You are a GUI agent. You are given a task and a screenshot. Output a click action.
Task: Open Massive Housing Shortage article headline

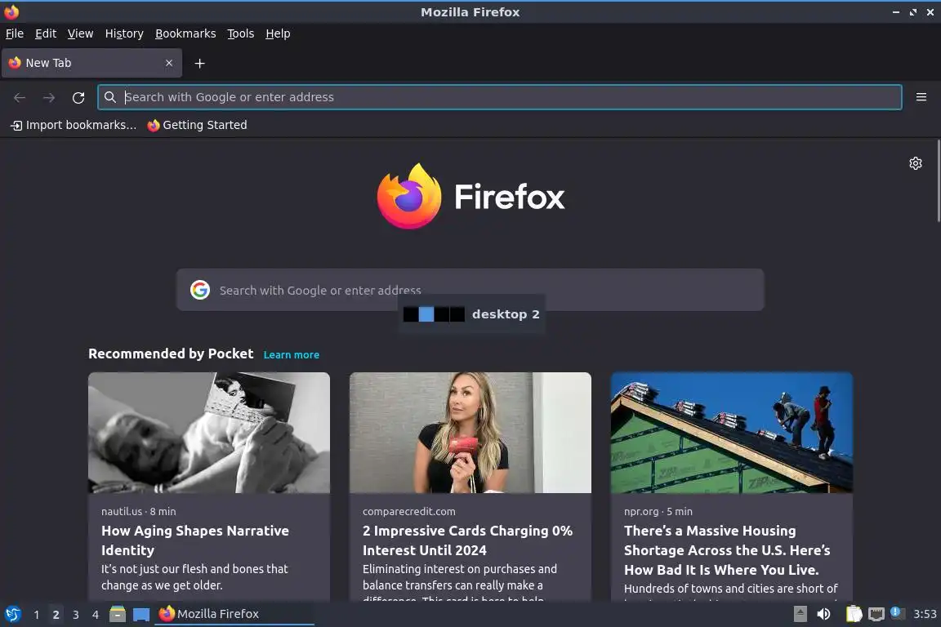pyautogui.click(x=727, y=549)
